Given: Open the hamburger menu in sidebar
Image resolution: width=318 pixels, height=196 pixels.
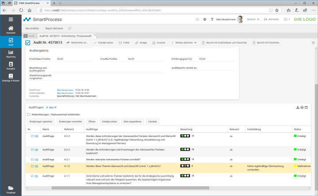Looking at the screenshot, I should point(11,19).
